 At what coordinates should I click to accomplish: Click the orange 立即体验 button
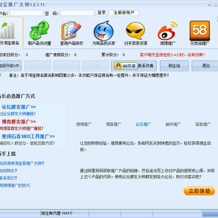pyautogui.click(x=199, y=191)
